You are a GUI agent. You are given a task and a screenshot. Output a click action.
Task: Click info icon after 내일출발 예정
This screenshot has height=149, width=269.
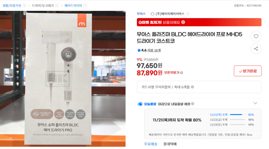[193, 104]
